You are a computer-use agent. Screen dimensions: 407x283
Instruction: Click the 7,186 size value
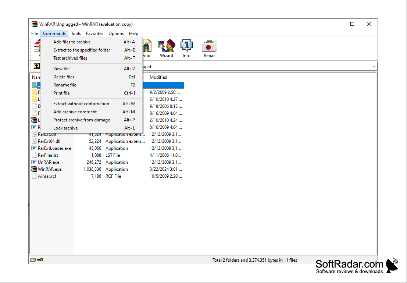pyautogui.click(x=96, y=176)
